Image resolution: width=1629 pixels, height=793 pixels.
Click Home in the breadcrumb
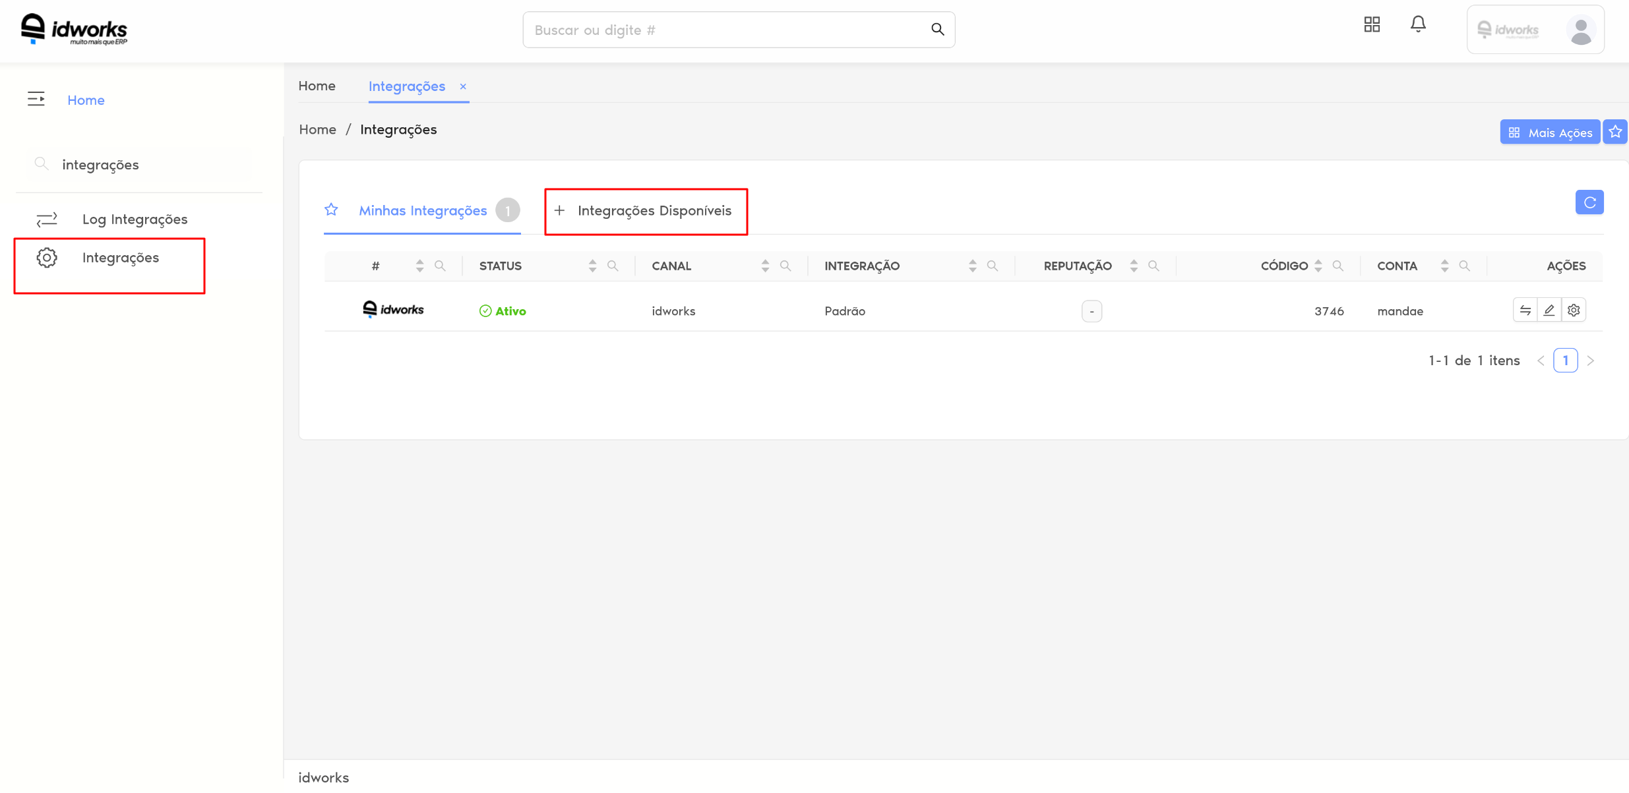point(317,129)
